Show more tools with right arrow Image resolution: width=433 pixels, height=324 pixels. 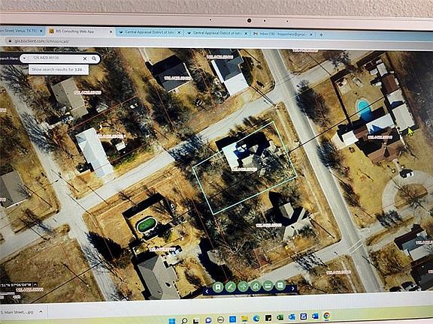pyautogui.click(x=293, y=289)
